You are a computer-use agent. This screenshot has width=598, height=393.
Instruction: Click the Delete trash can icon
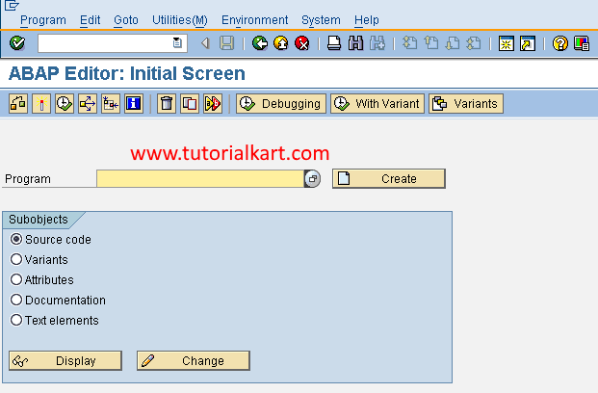[167, 103]
